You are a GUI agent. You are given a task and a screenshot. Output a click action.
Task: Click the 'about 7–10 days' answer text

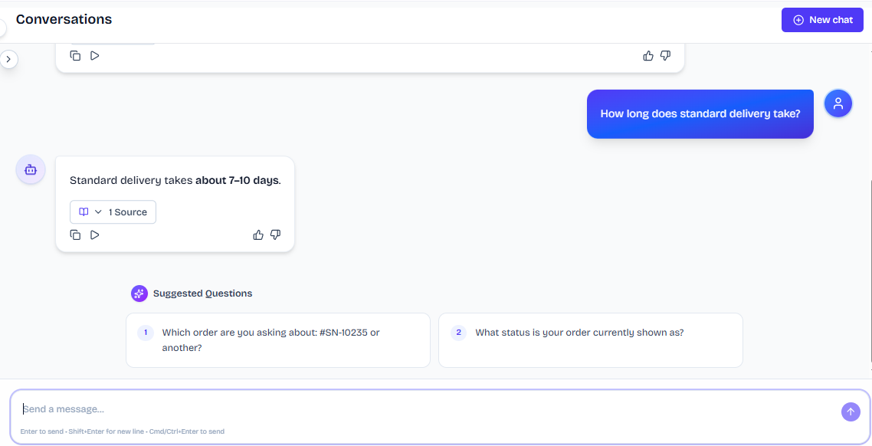[238, 181]
